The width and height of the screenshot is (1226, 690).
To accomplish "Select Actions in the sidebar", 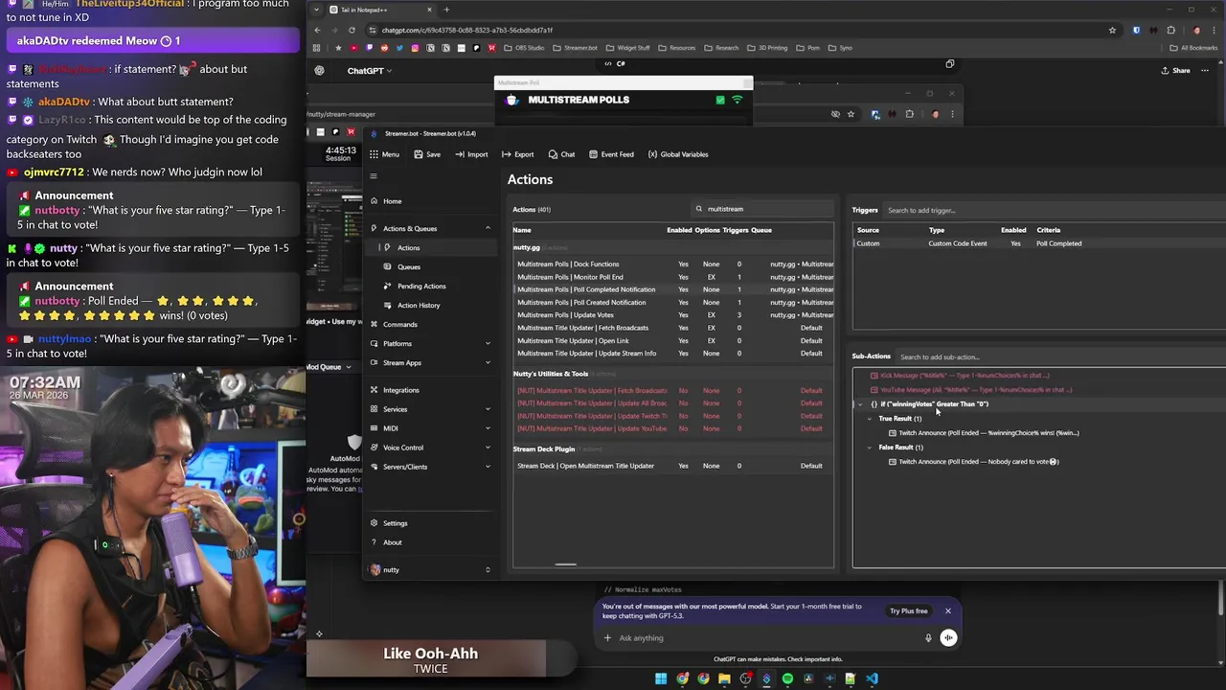I will click(x=408, y=247).
